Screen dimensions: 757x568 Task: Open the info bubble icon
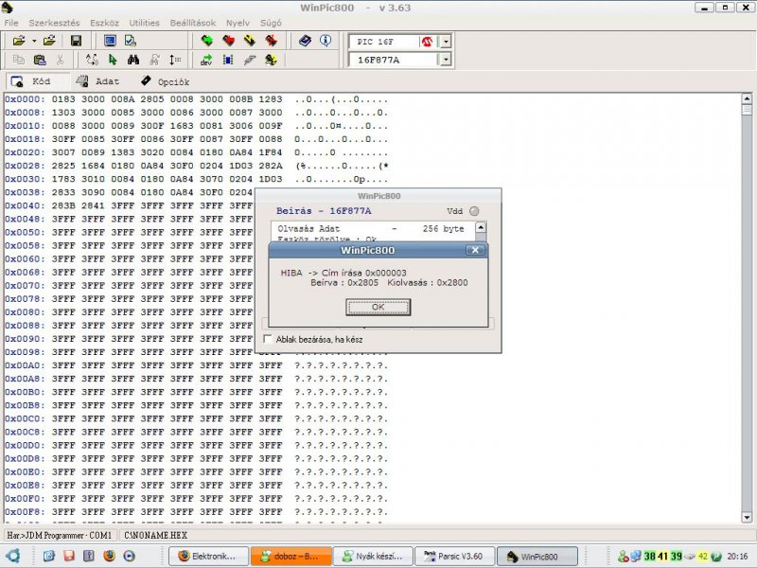point(326,41)
